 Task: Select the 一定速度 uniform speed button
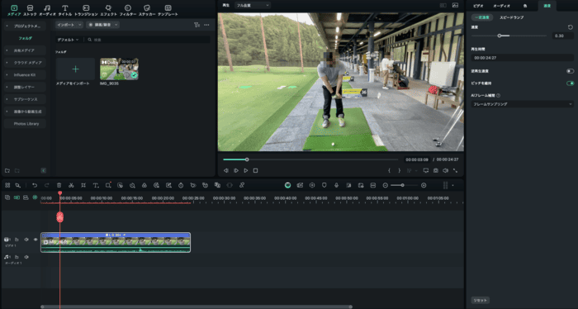coord(482,17)
